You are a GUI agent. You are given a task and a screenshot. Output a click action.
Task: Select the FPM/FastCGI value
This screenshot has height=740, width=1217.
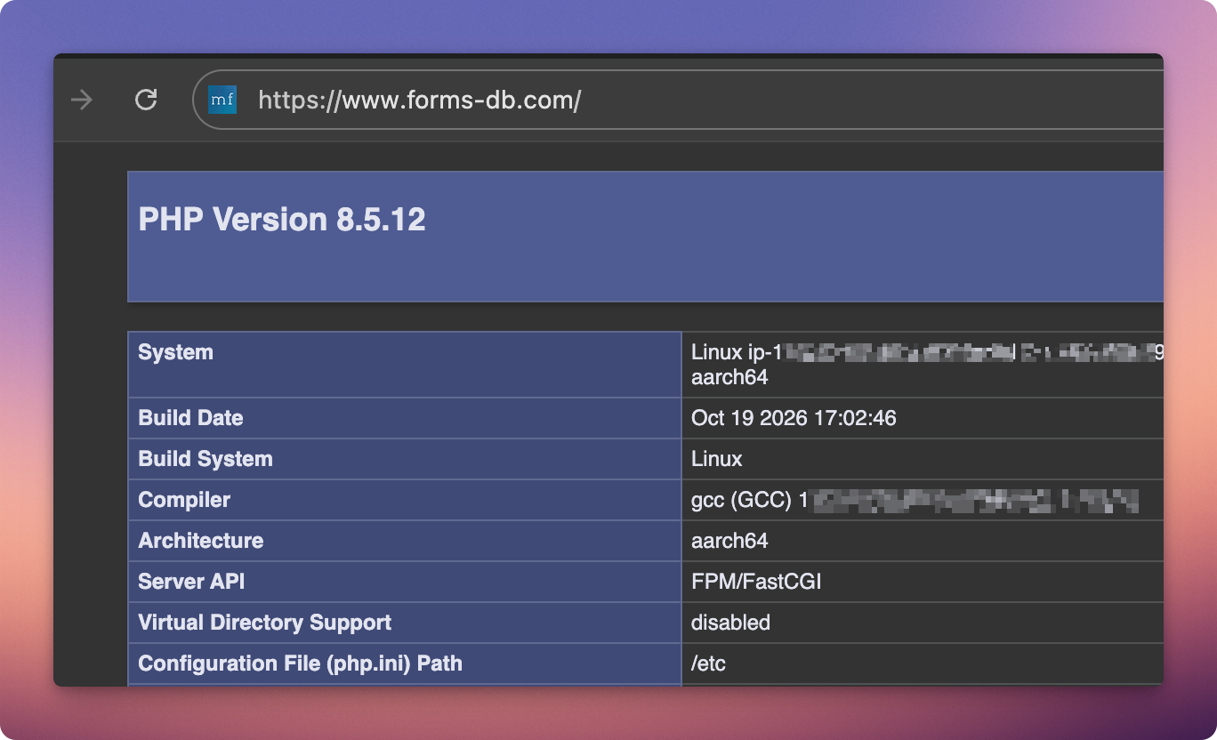pos(756,582)
